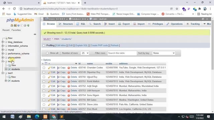Image resolution: width=214 pixels, height=120 pixels.
Task: Check the row for id 425753
Action: [44, 91]
